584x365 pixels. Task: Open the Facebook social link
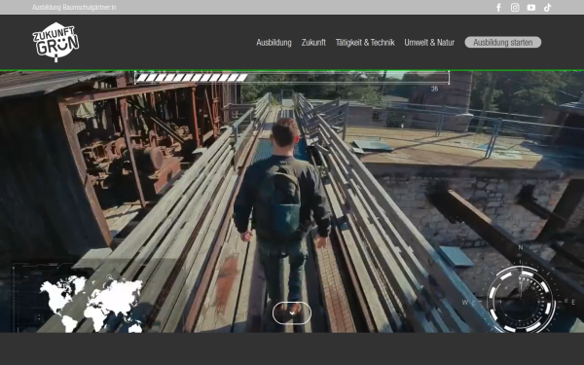[x=498, y=8]
